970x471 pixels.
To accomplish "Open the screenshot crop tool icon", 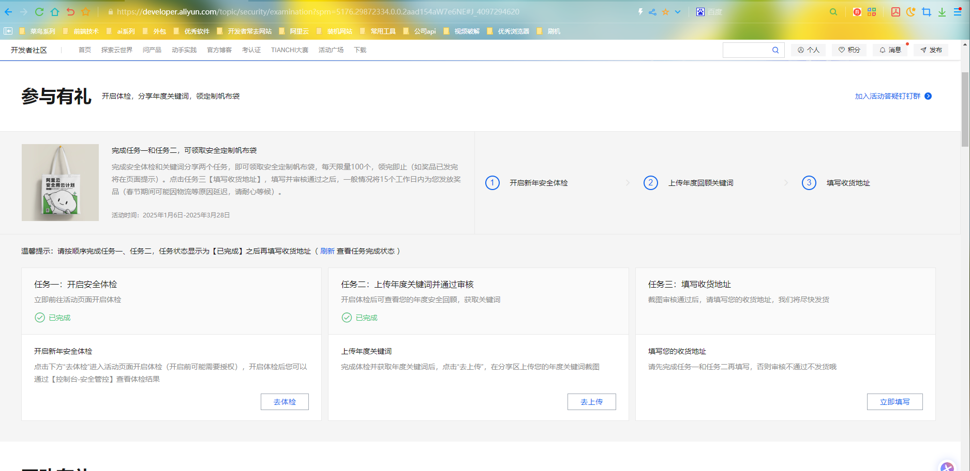I will click(x=926, y=12).
